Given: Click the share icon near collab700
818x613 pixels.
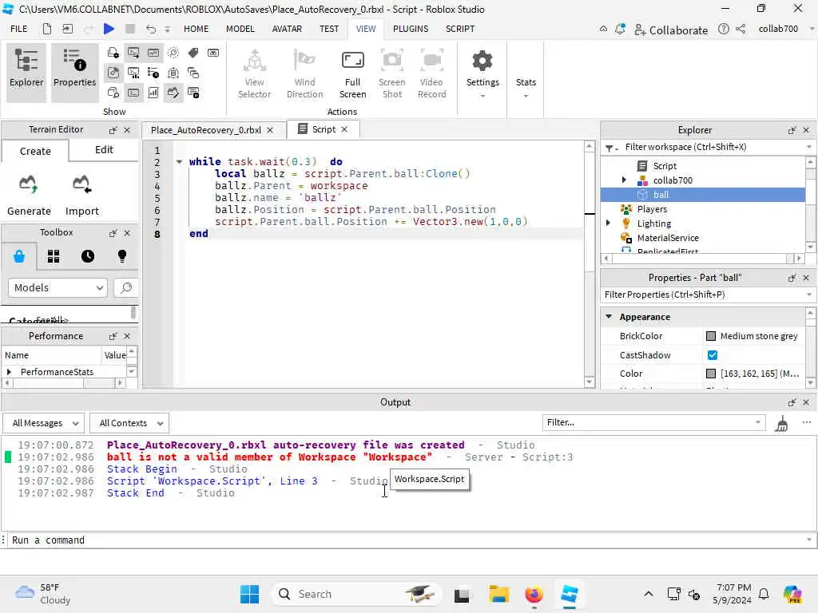Looking at the screenshot, I should coord(741,30).
